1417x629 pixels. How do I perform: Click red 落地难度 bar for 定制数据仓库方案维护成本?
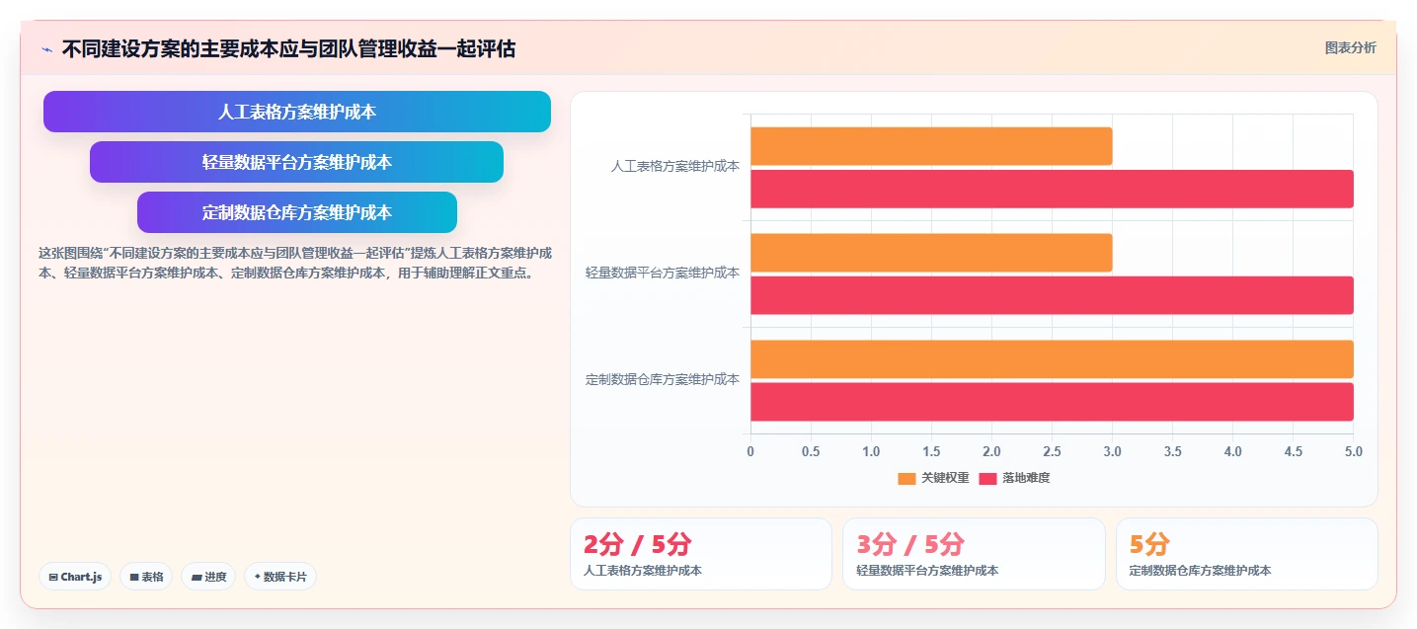pos(1052,402)
